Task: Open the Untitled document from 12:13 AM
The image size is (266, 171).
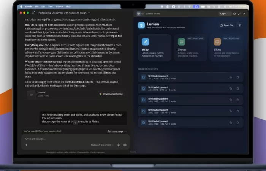Action: coord(190,89)
